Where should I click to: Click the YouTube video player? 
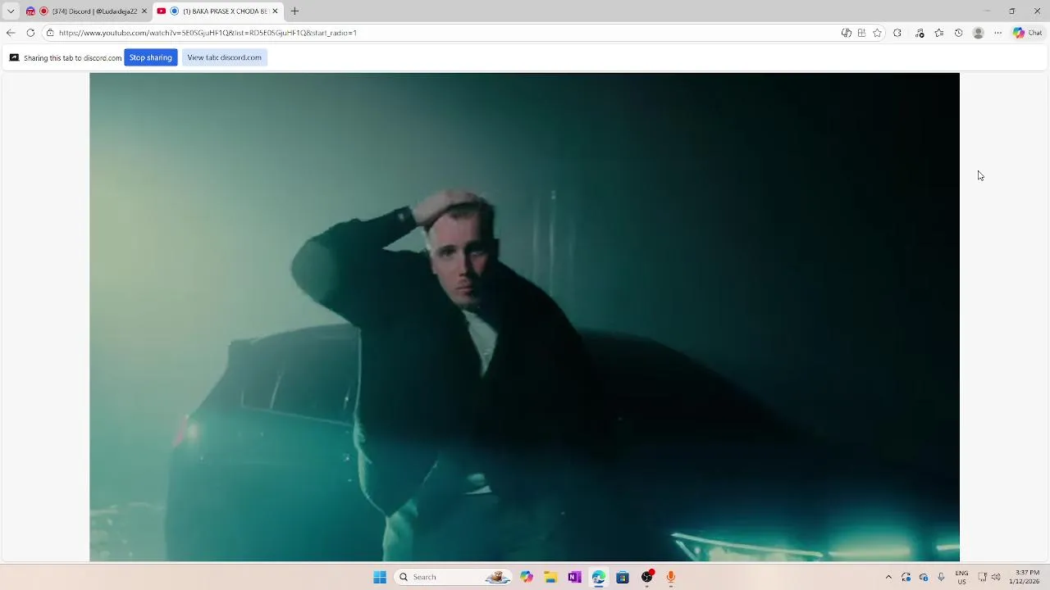click(x=524, y=317)
